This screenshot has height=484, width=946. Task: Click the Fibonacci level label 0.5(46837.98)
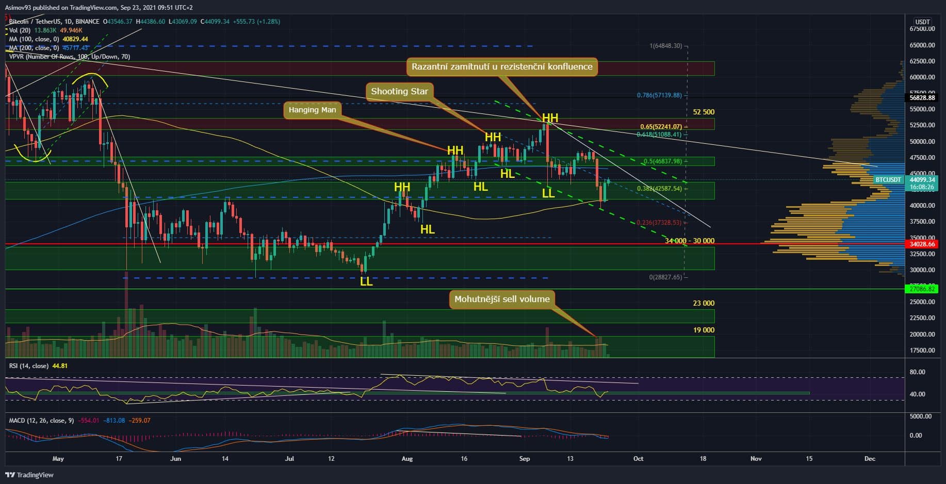point(663,161)
